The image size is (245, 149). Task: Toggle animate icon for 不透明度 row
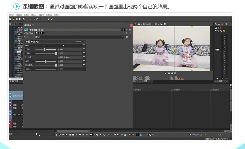click(x=84, y=65)
